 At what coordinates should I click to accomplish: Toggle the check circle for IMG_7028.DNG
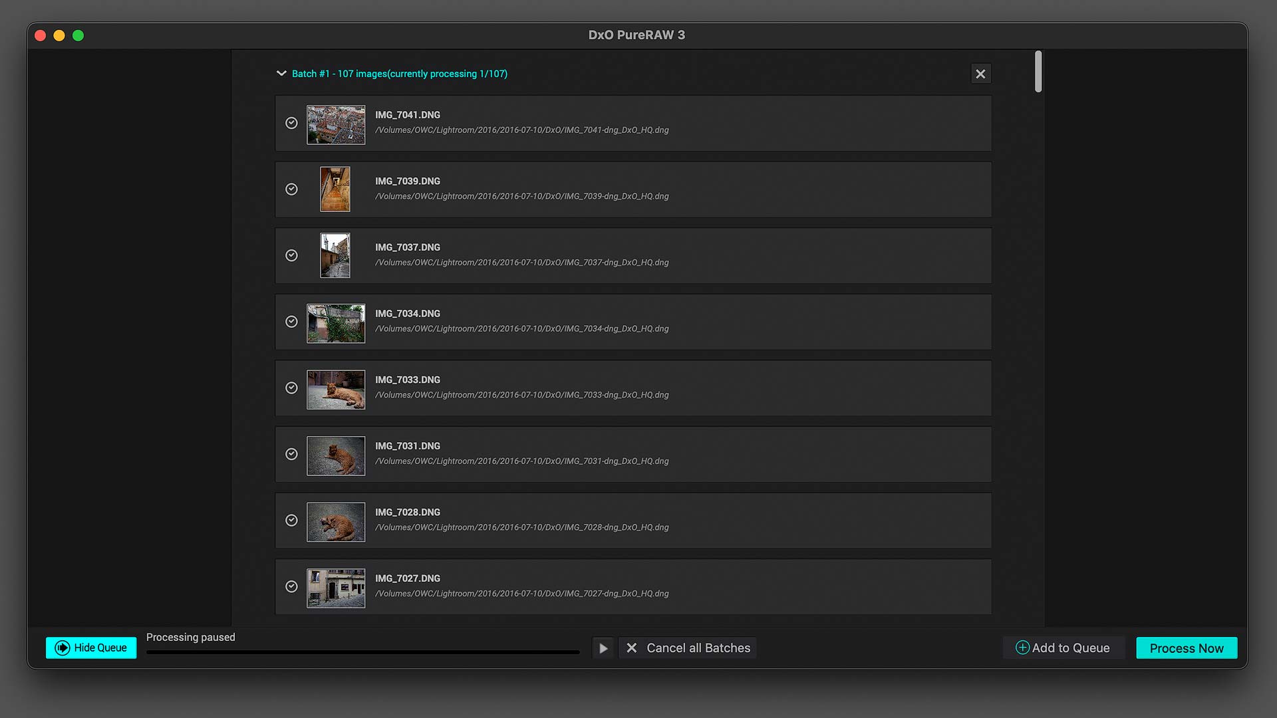(x=291, y=521)
